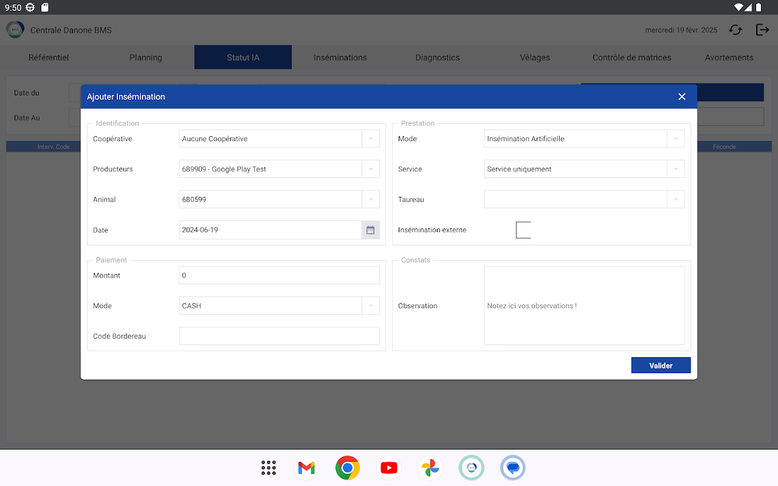Viewport: 778px width, 486px height.
Task: Open the app drawer grid icon
Action: [x=269, y=468]
